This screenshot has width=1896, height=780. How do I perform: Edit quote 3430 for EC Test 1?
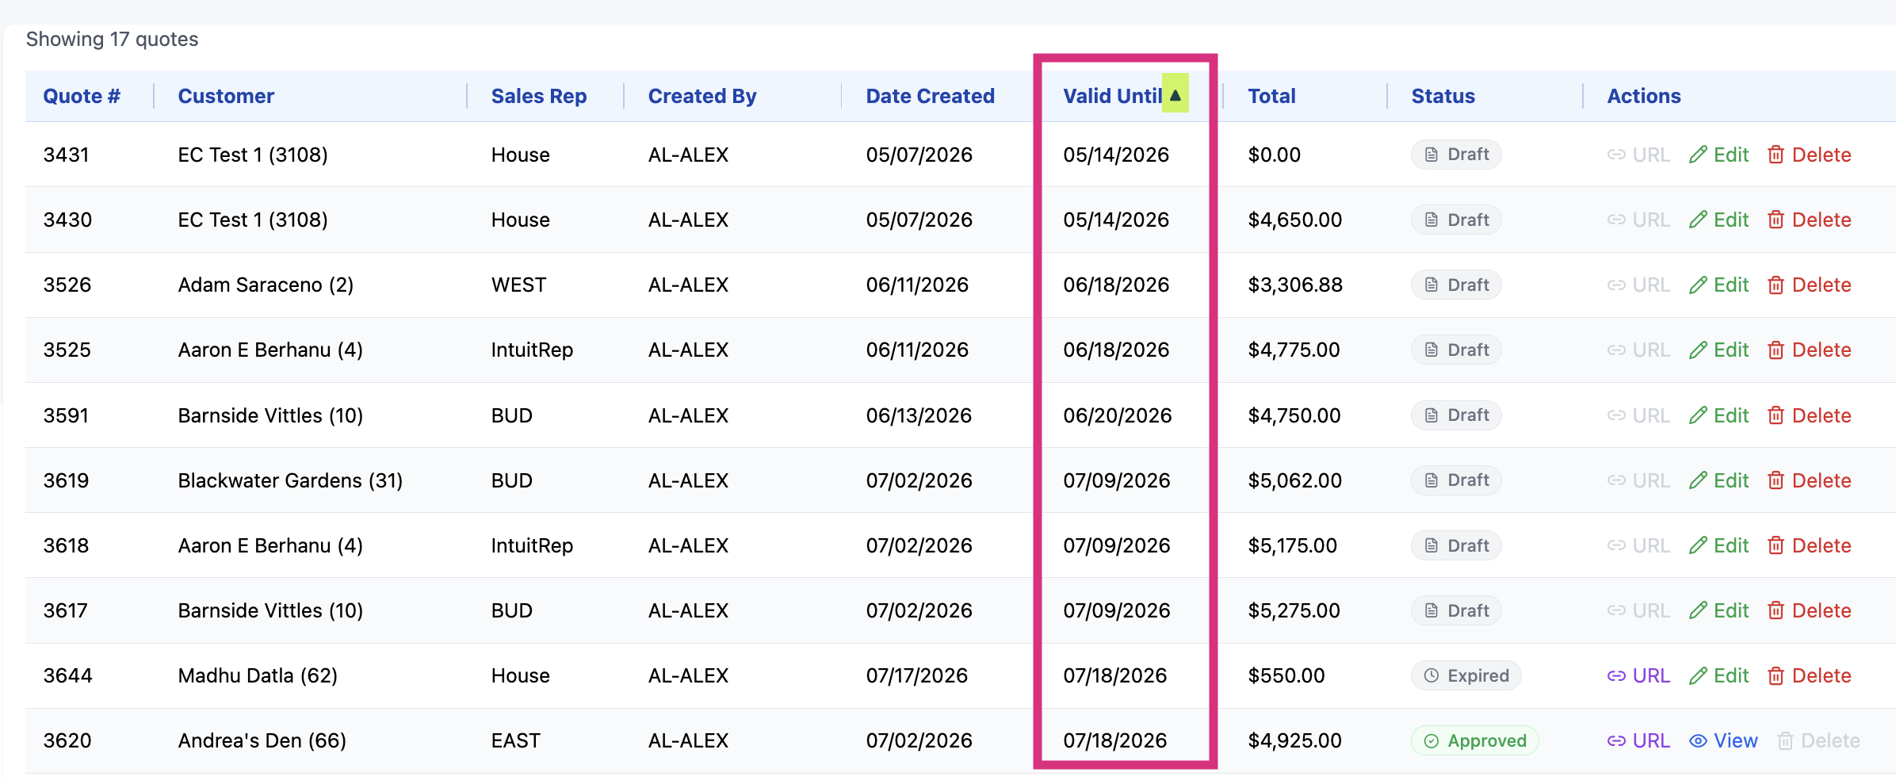1718,220
